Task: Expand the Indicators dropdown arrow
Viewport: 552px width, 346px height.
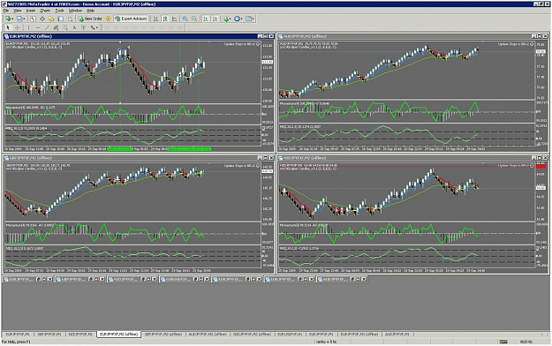Action: (x=231, y=19)
